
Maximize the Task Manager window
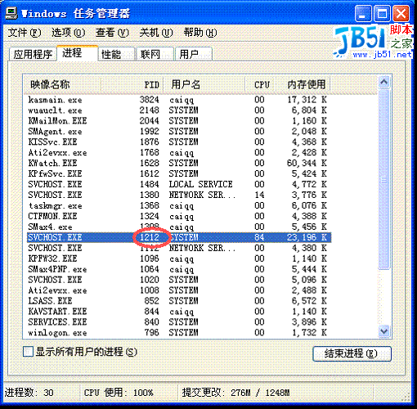pyautogui.click(x=382, y=14)
